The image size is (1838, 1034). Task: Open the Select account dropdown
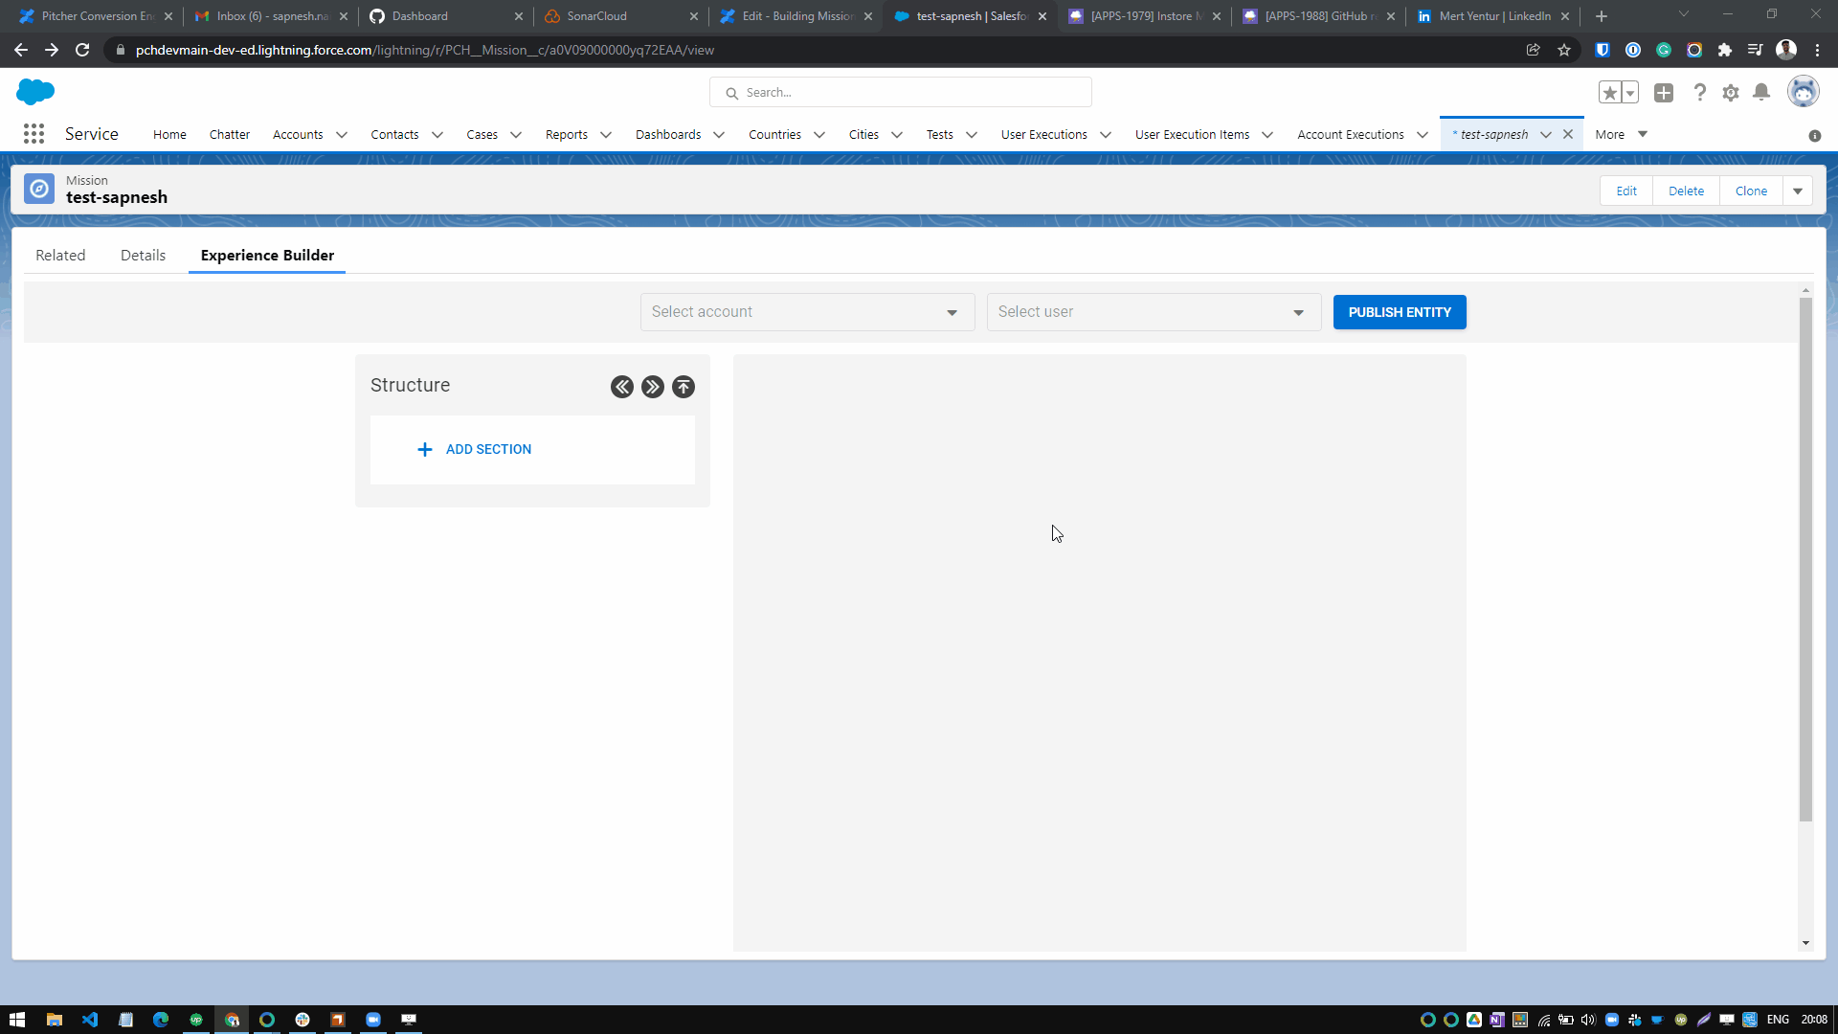coord(807,312)
